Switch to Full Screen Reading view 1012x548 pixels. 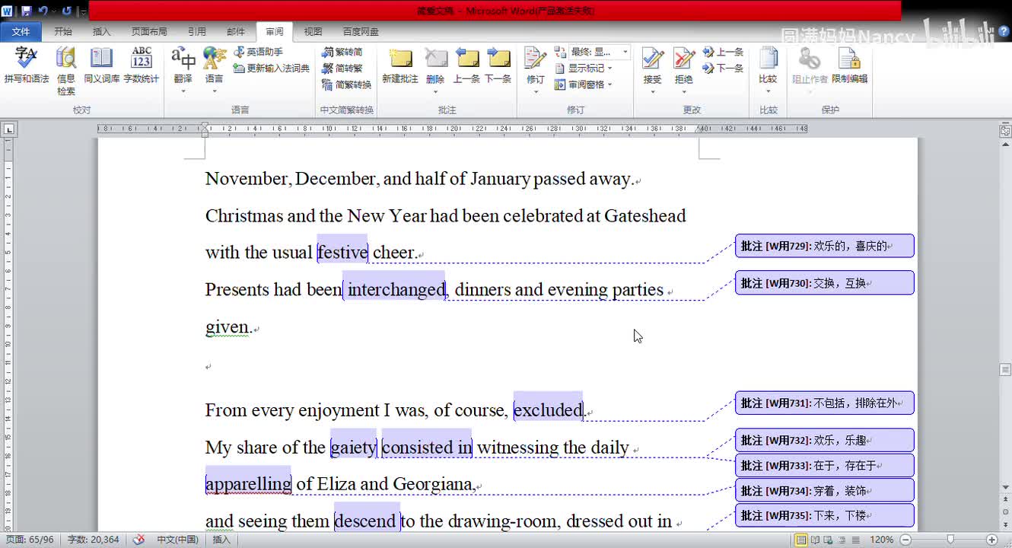pos(815,540)
